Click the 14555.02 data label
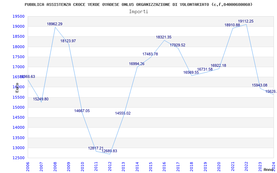277x173 pixels. [123, 113]
